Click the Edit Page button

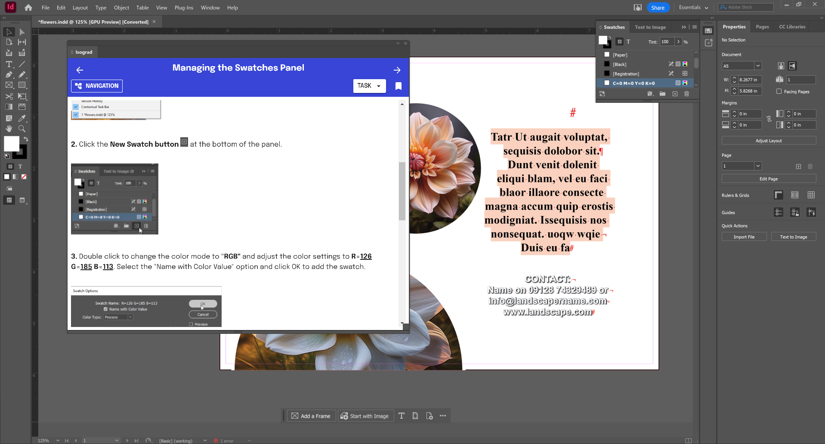(769, 179)
